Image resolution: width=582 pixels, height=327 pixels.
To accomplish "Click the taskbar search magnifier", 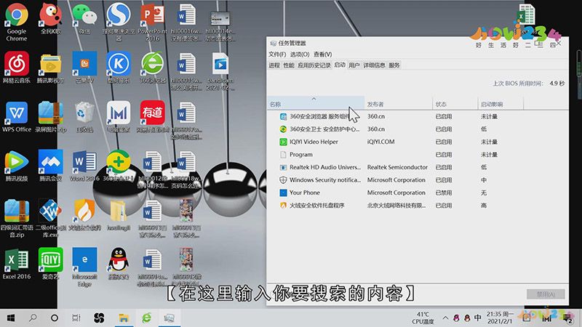I will pos(33,318).
